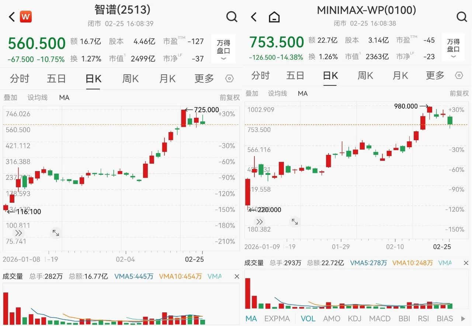
Task: Show more indicators via the right arrow
Action: pos(463,319)
